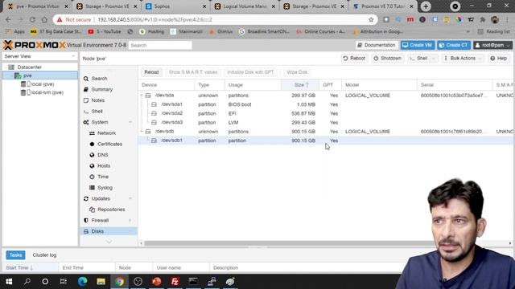
Task: Click the Serial column header
Action: (455, 85)
